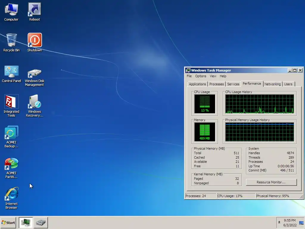
Task: Close the Windows Task Manager window
Action: point(300,70)
